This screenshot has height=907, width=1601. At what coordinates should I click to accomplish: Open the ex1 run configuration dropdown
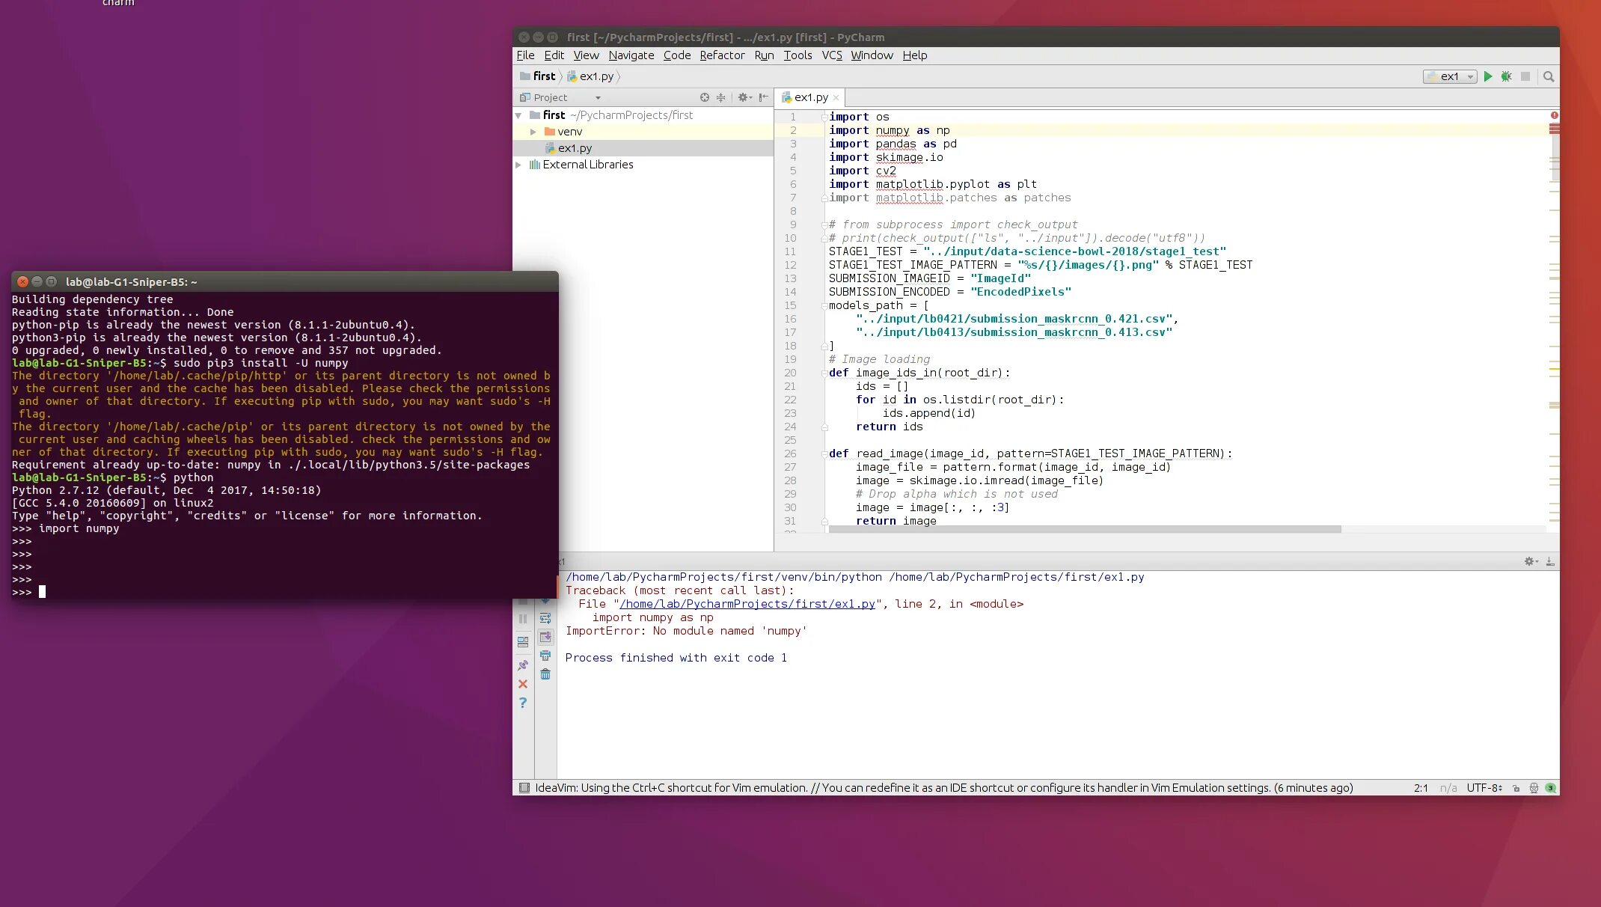1450,76
